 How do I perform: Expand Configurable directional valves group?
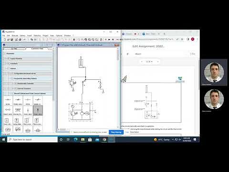[12, 74]
